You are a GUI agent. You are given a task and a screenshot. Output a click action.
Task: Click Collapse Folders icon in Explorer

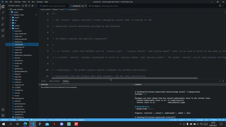pos(32,6)
